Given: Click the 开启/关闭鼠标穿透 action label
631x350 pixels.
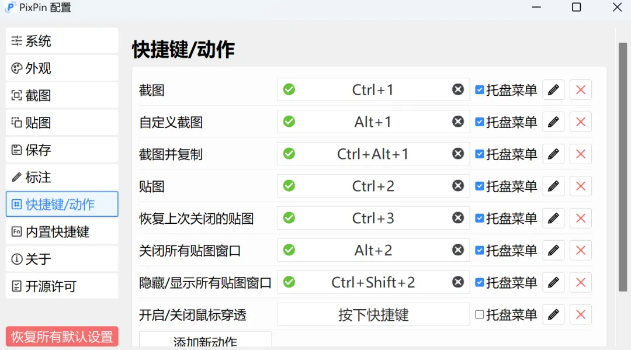Looking at the screenshot, I should tap(192, 314).
